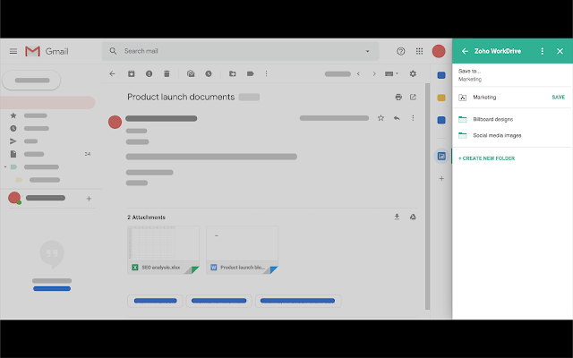The image size is (573, 358).
Task: Go back to inbox arrow
Action: tap(112, 73)
